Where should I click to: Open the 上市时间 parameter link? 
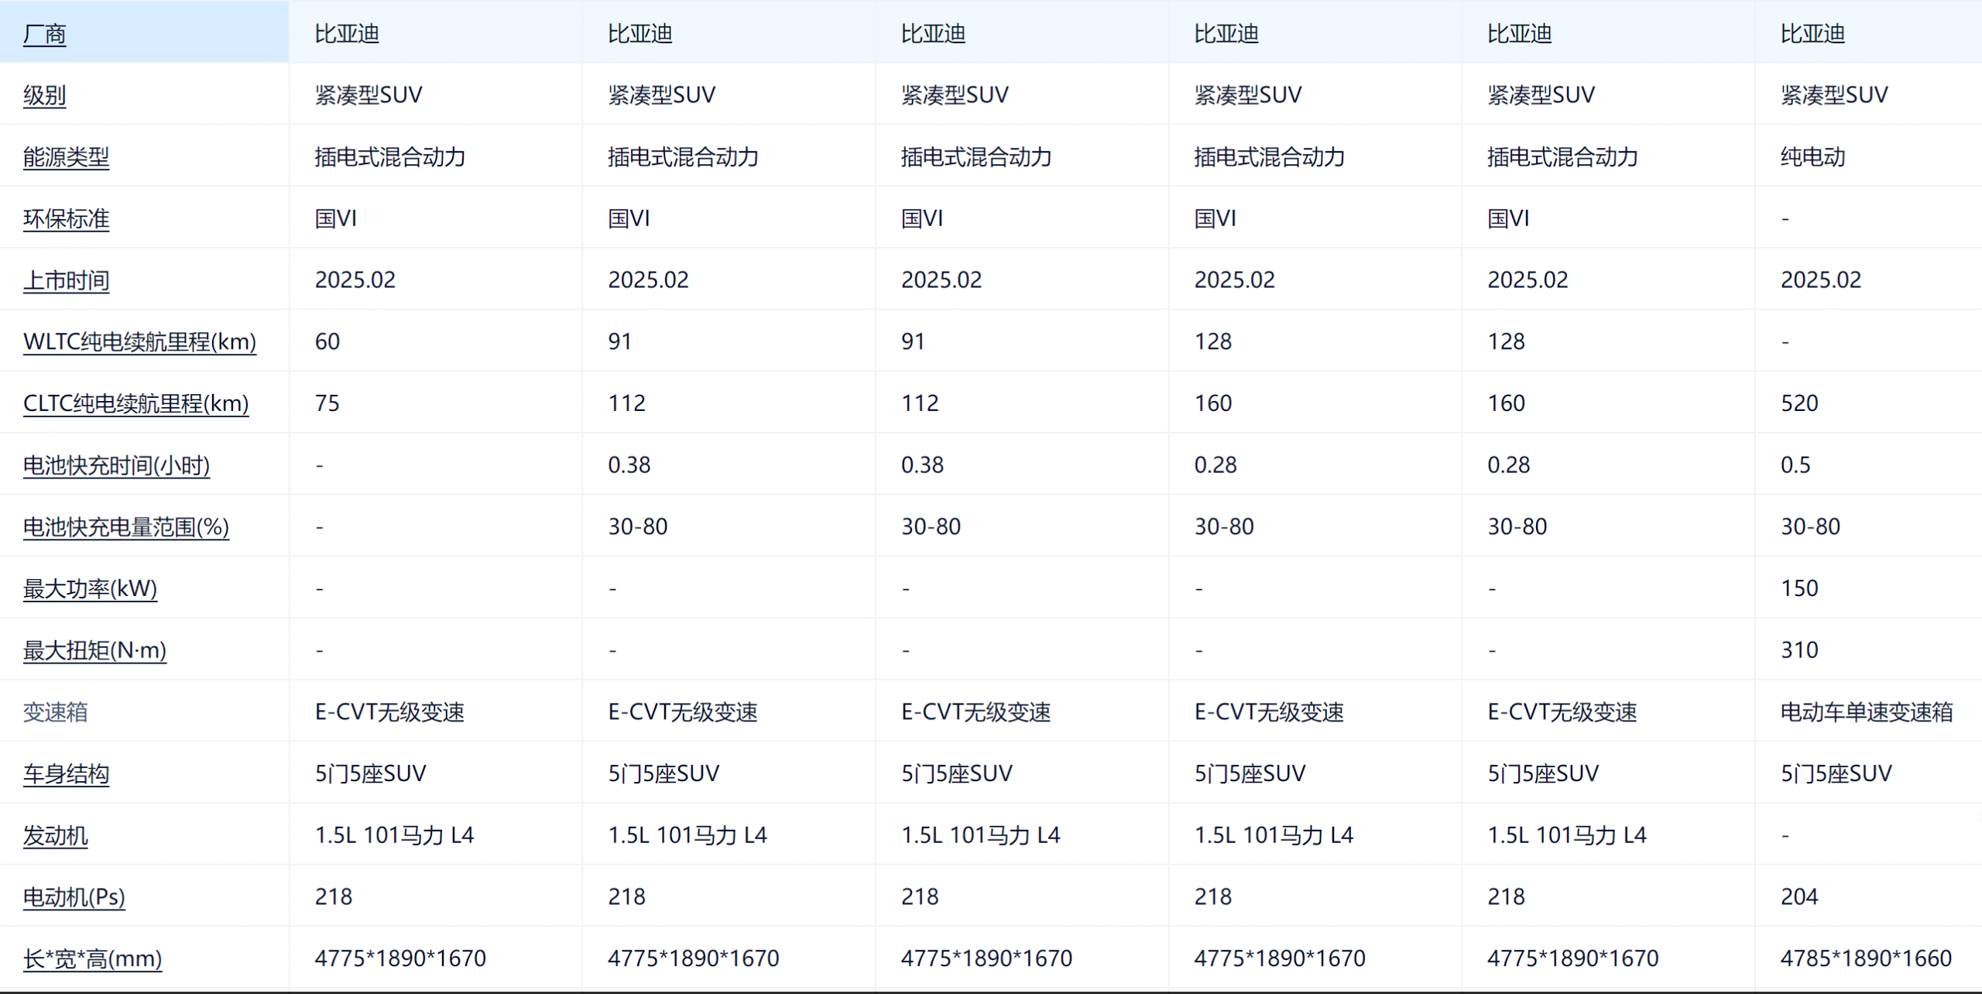pyautogui.click(x=66, y=280)
